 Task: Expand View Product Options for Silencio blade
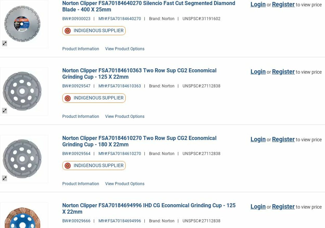pyautogui.click(x=125, y=49)
